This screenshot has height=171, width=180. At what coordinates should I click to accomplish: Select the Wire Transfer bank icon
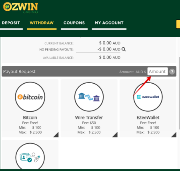pos(89,97)
